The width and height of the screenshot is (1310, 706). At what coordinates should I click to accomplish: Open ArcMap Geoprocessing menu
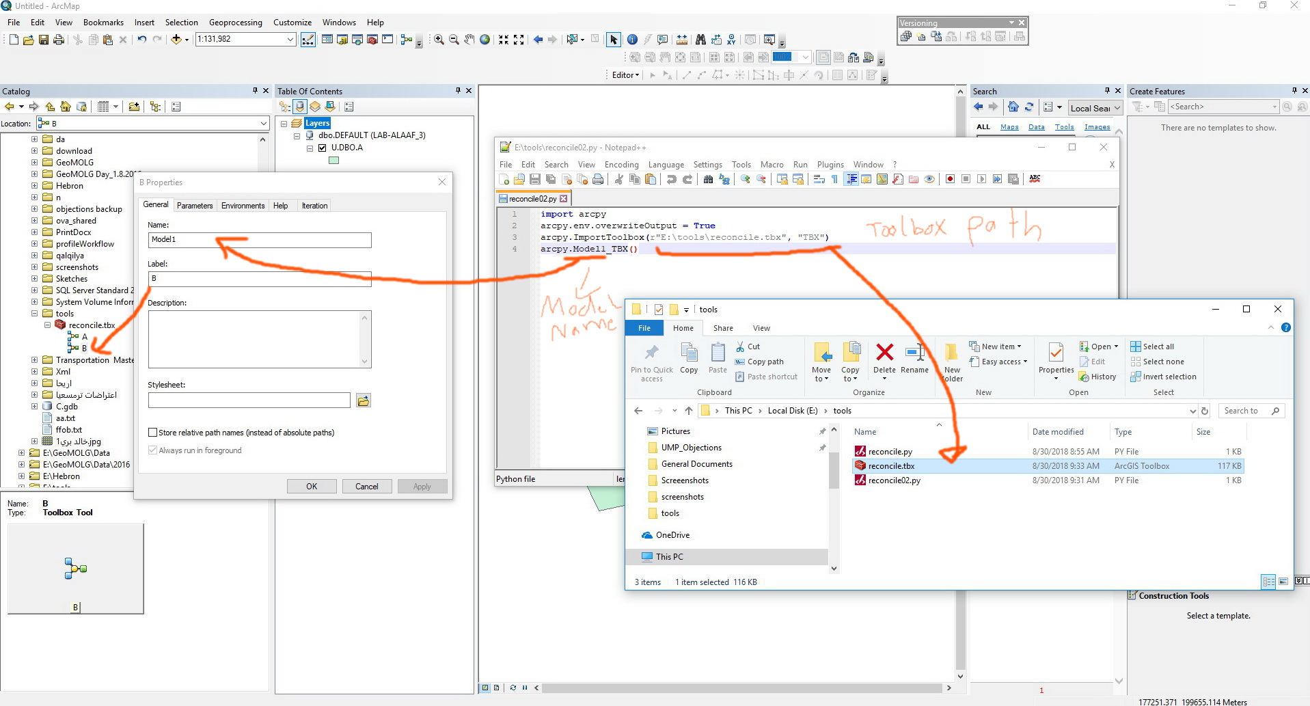pyautogui.click(x=236, y=23)
